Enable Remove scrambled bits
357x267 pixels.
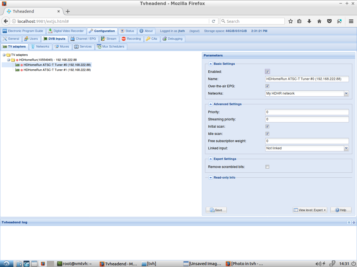tap(267, 167)
